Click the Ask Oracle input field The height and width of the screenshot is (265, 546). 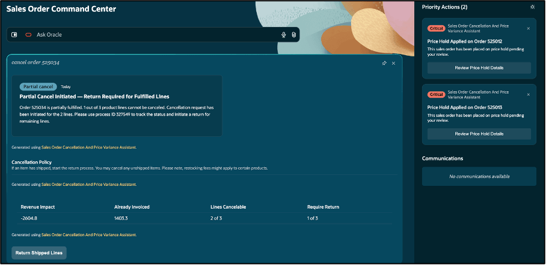(x=153, y=35)
